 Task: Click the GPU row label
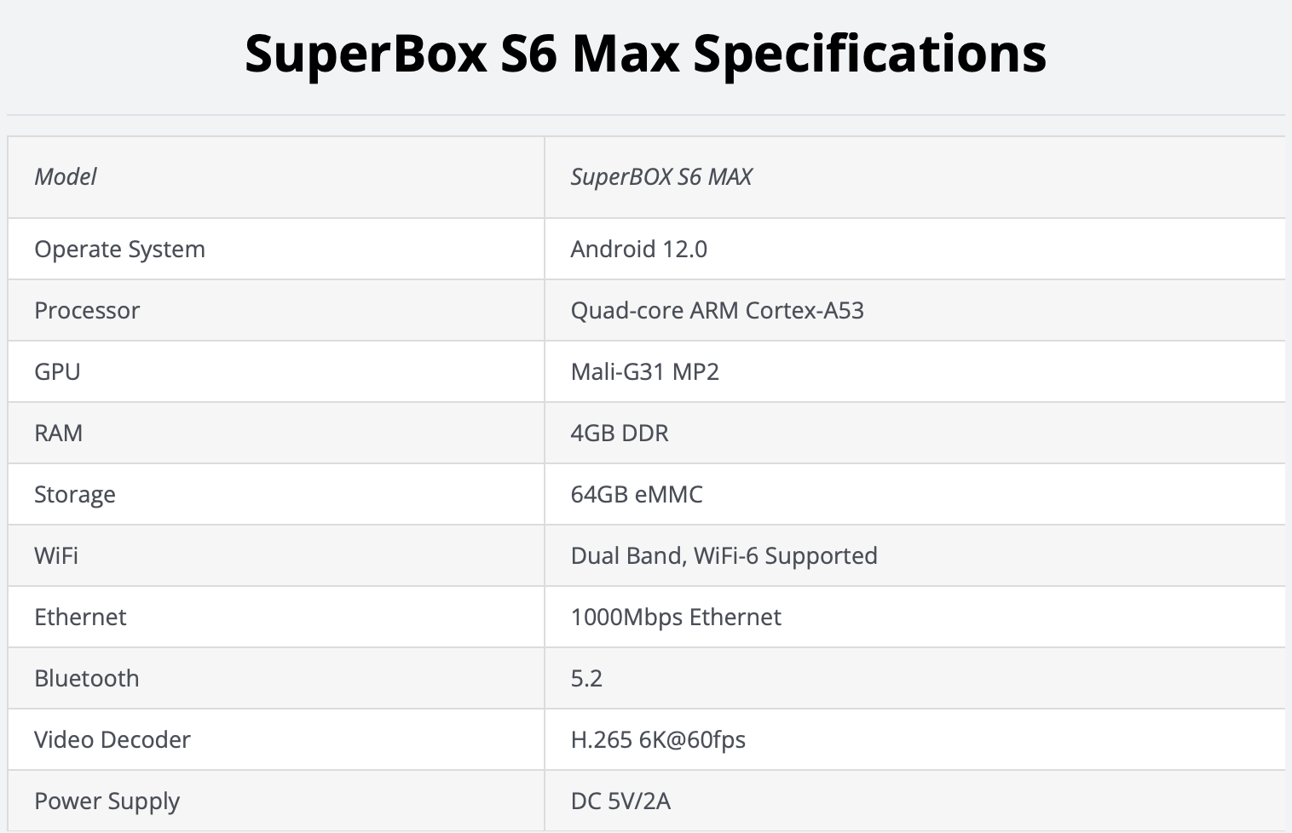tap(57, 372)
